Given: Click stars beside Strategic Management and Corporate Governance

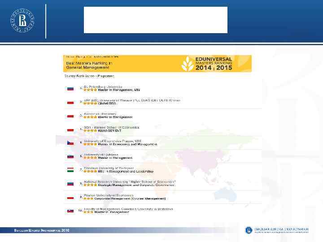Looking at the screenshot, I should pyautogui.click(x=90, y=185).
